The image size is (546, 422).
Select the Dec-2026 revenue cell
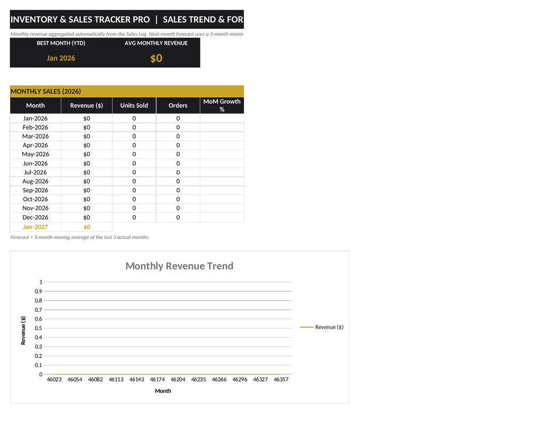(x=87, y=218)
